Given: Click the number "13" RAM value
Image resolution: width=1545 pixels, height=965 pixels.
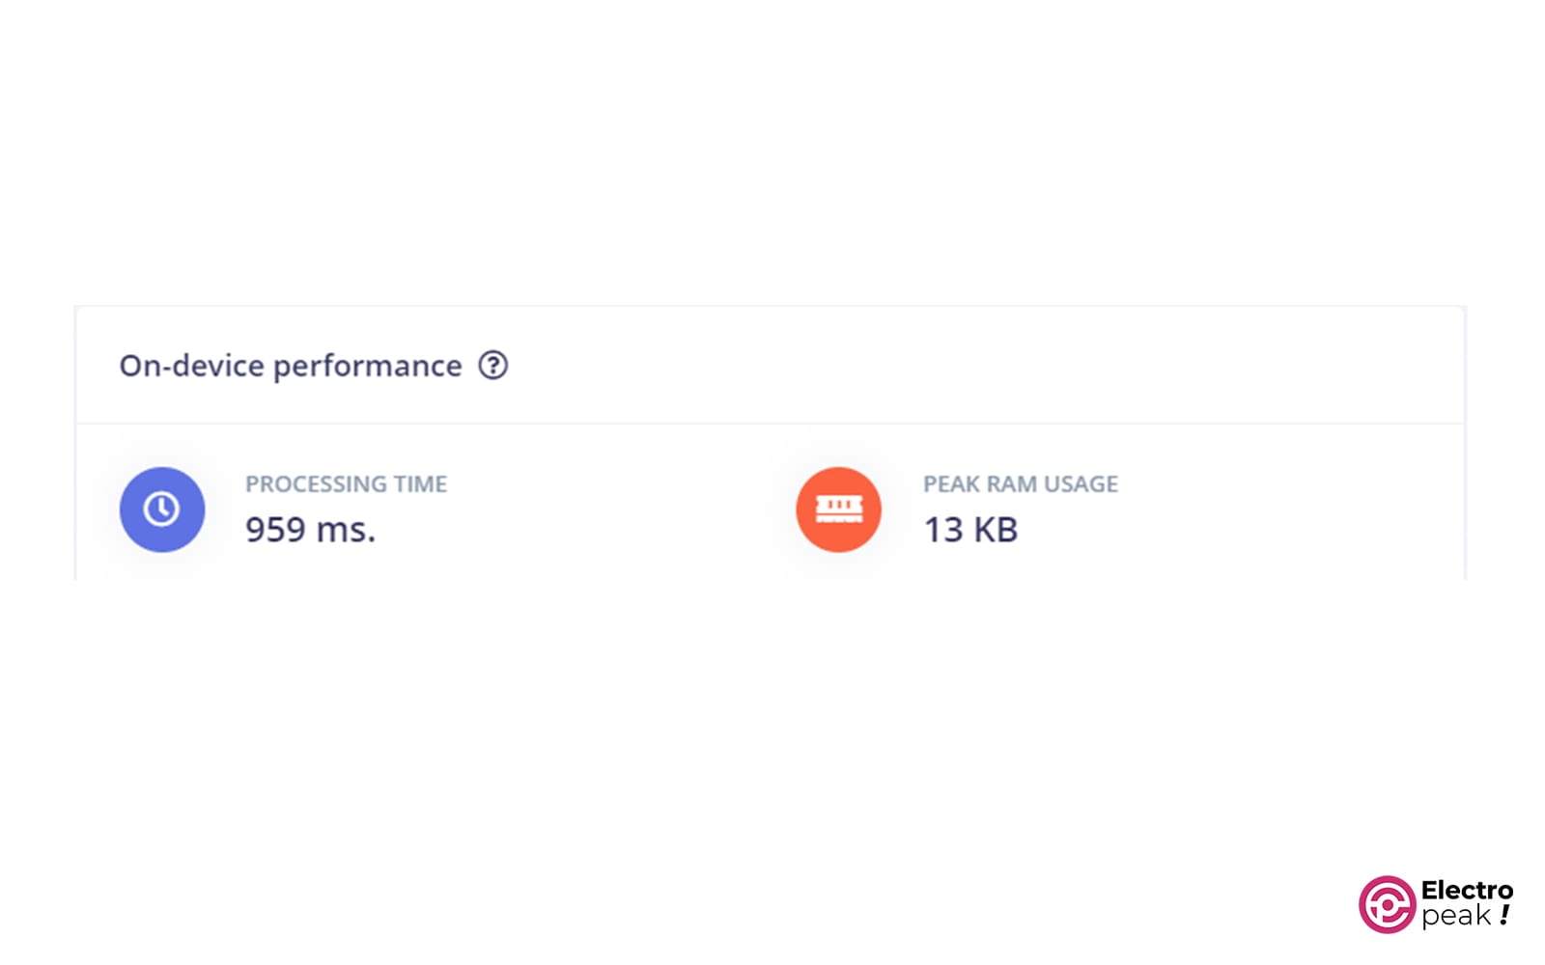Looking at the screenshot, I should pyautogui.click(x=943, y=530).
